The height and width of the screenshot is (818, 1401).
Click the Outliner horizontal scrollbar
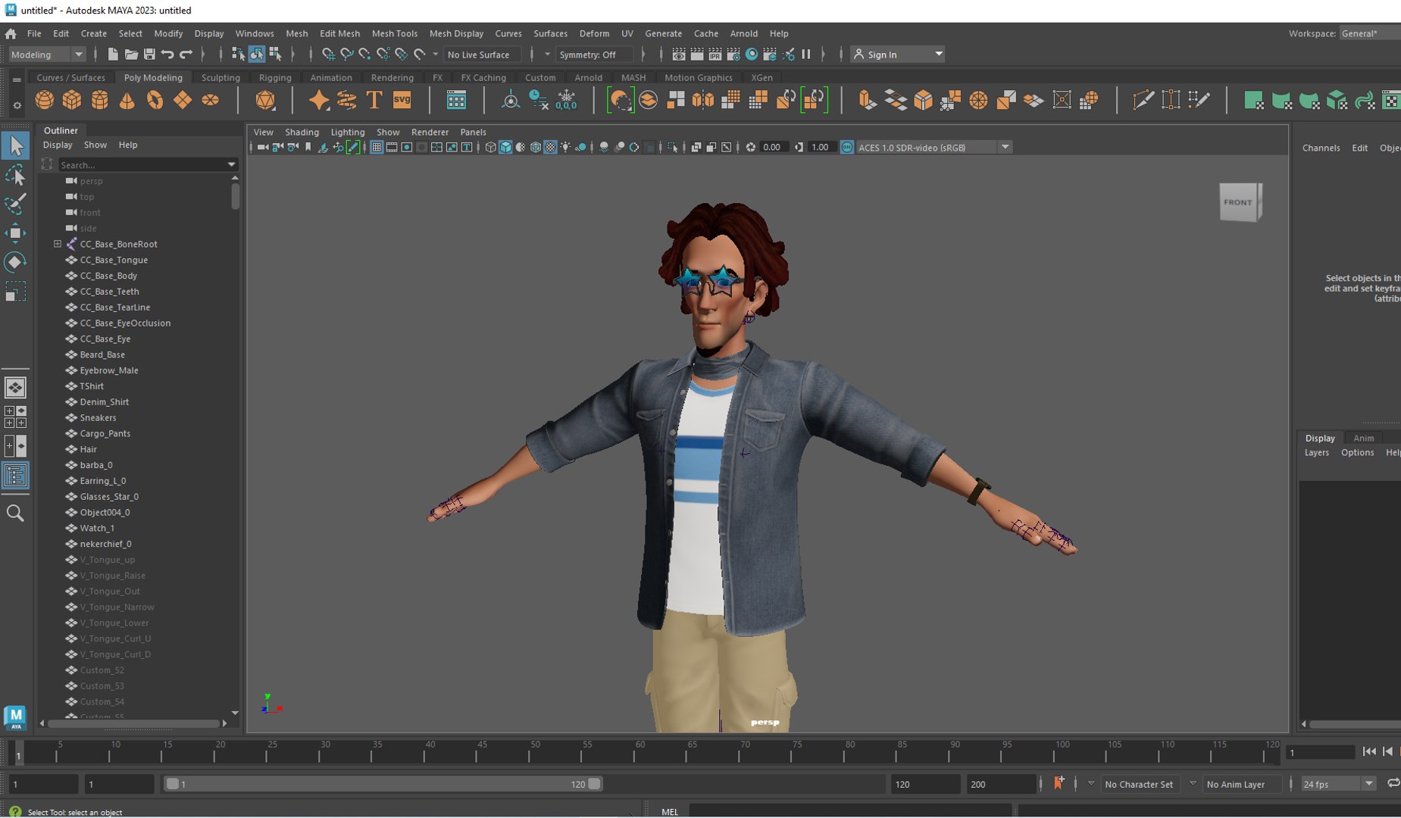click(x=133, y=723)
